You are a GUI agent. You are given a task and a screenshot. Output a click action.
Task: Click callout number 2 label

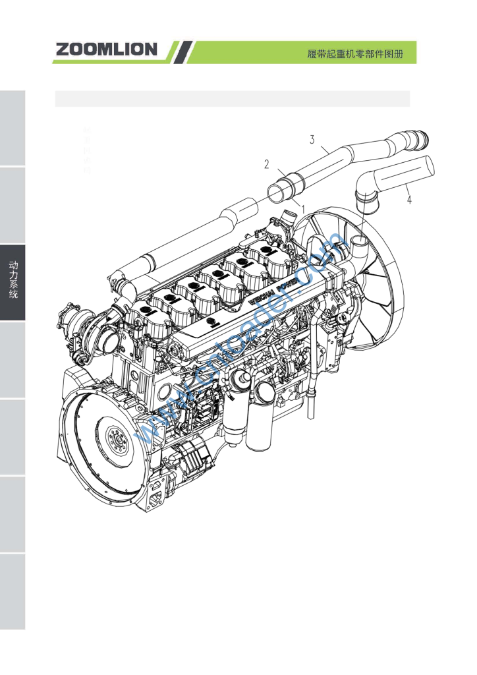[267, 164]
